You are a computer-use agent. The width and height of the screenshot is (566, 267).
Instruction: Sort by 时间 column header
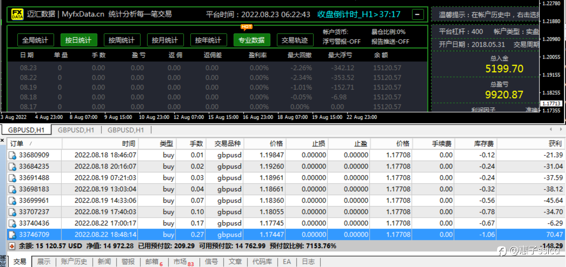[100, 144]
